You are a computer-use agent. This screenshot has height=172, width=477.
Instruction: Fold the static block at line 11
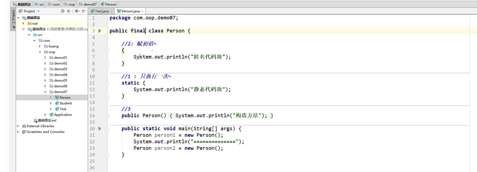[x=107, y=83]
